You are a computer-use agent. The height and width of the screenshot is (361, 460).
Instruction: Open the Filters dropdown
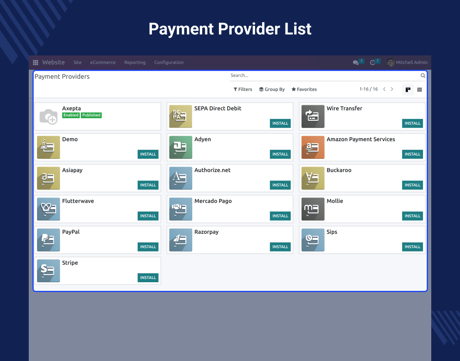[x=243, y=89]
